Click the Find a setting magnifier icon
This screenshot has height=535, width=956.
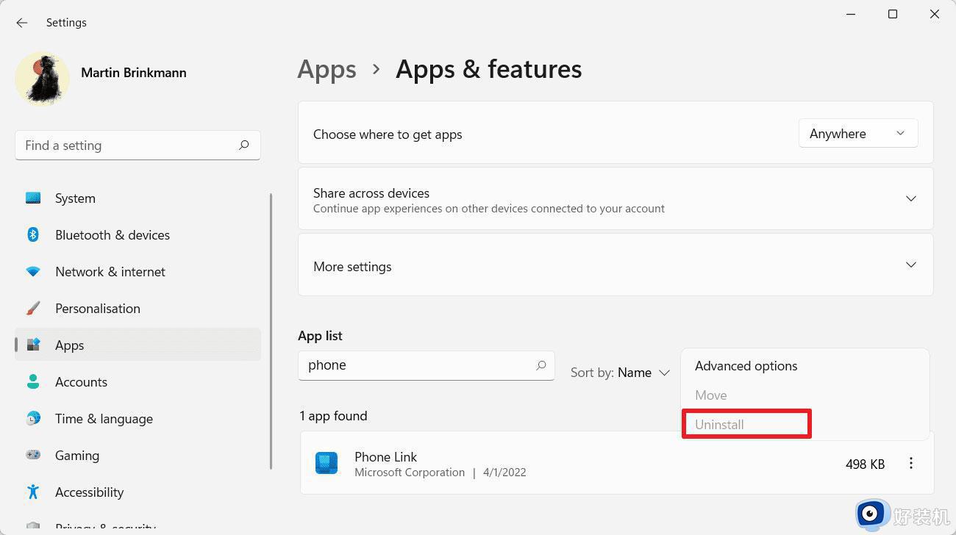click(x=244, y=146)
